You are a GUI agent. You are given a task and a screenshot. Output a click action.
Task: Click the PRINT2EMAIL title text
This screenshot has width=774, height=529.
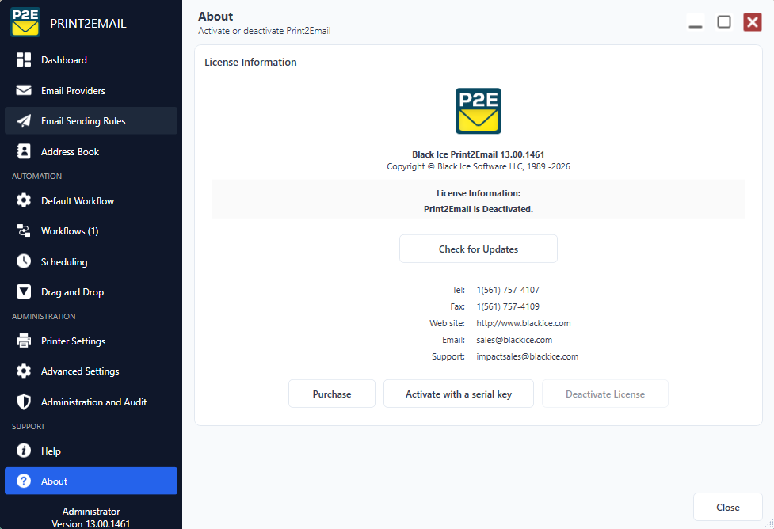tap(88, 23)
